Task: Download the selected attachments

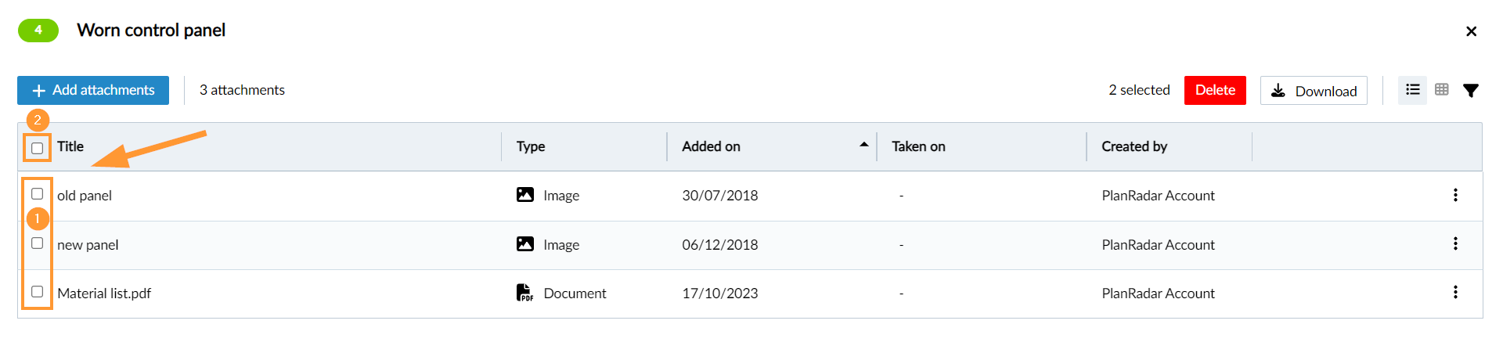Action: coord(1313,91)
